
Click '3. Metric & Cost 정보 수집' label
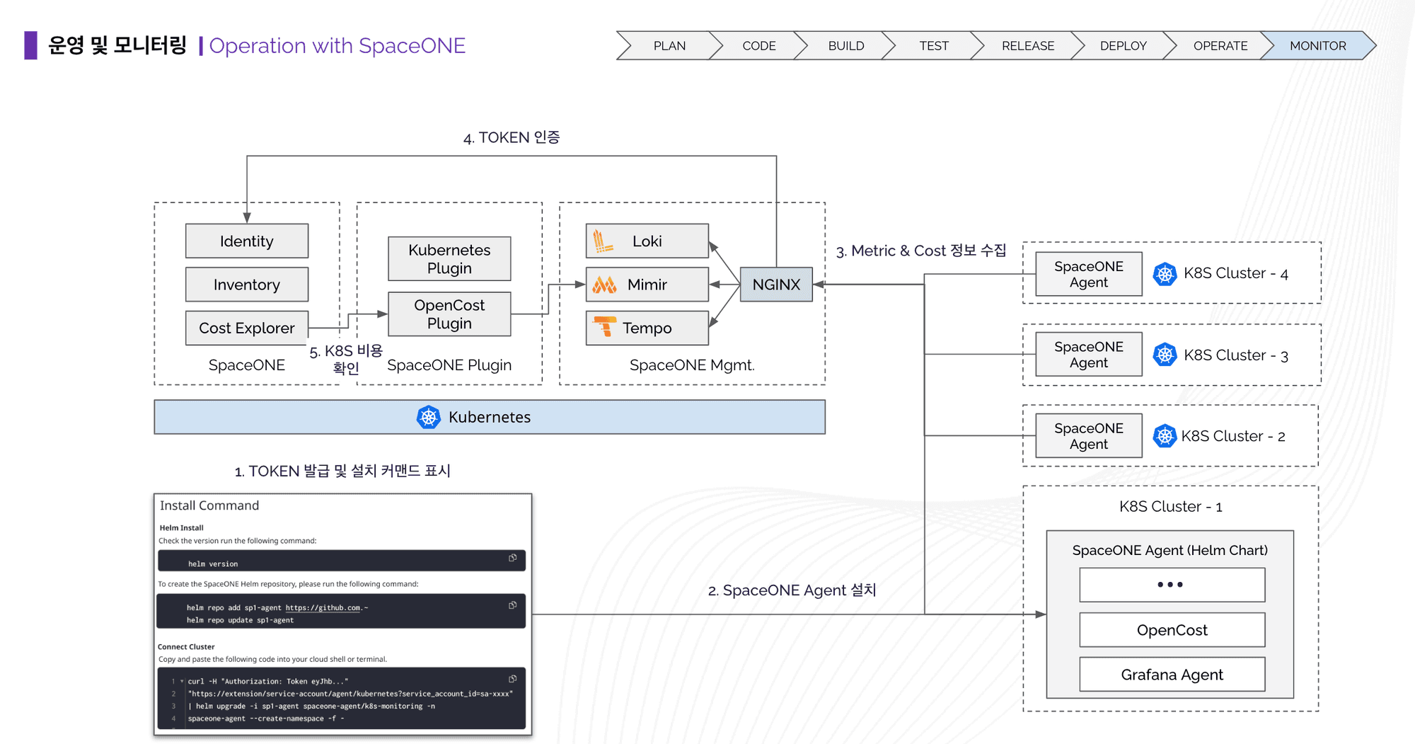(x=921, y=251)
